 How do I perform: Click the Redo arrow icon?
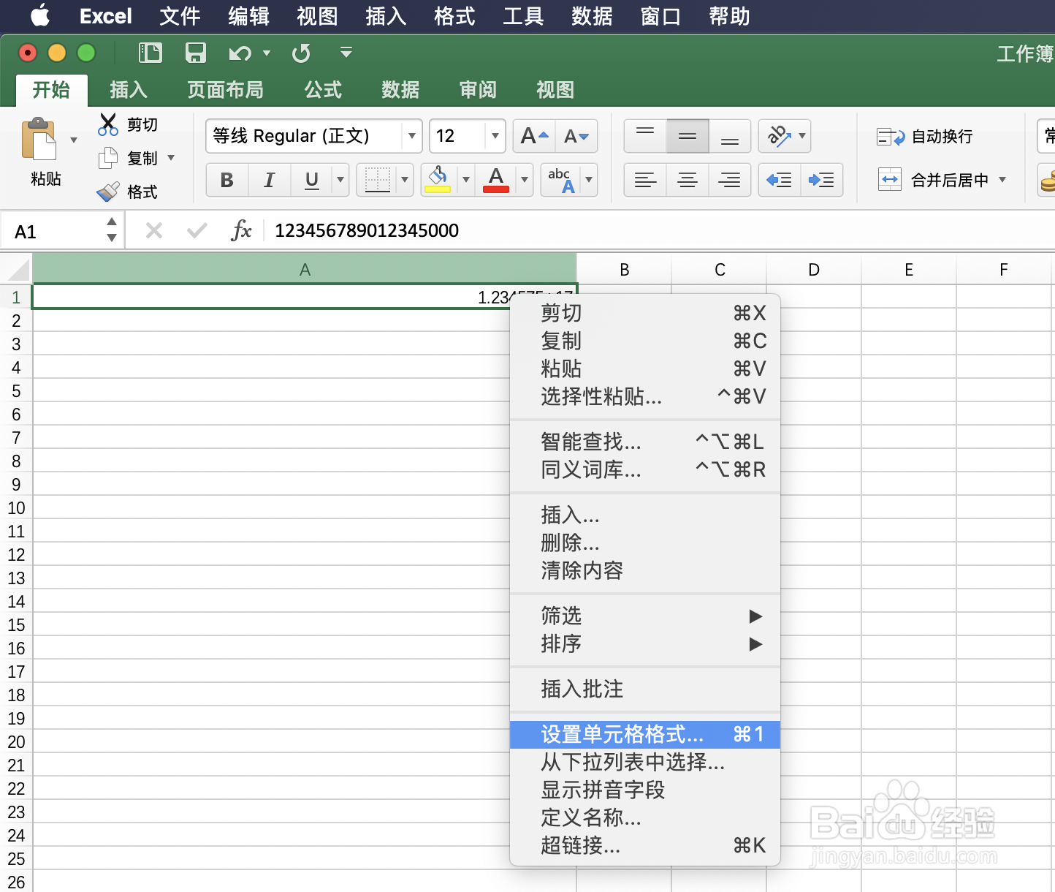coord(301,53)
